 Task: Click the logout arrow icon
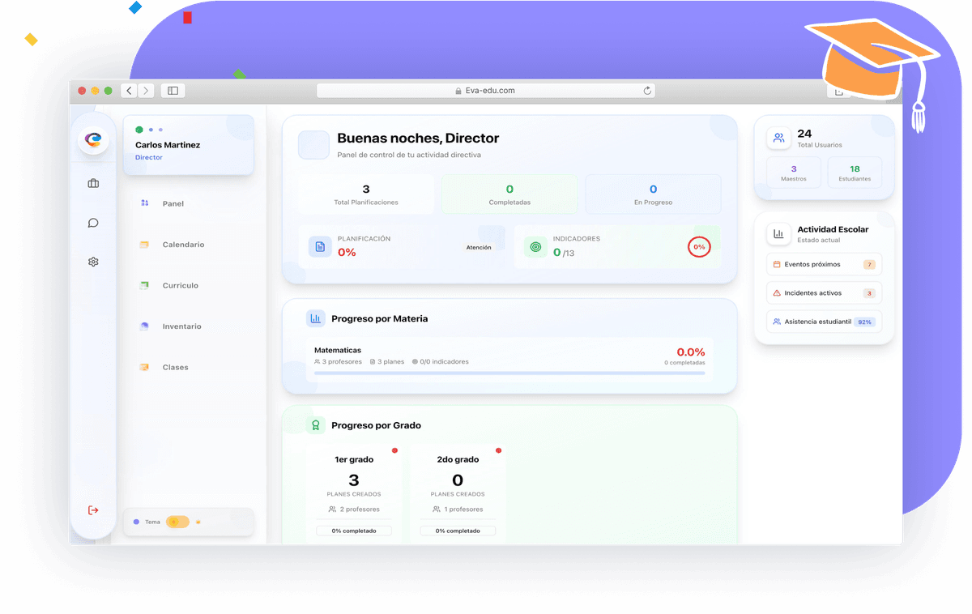pos(93,510)
